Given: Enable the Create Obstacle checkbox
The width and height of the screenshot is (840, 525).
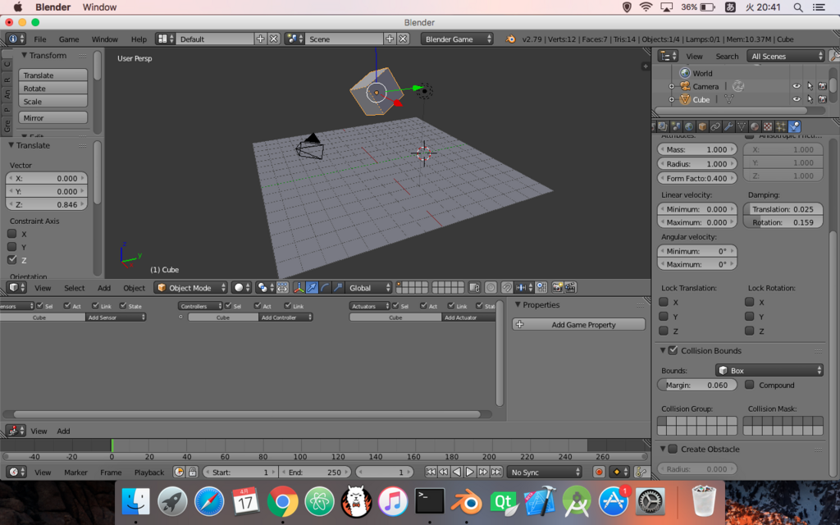Looking at the screenshot, I should pyautogui.click(x=673, y=449).
